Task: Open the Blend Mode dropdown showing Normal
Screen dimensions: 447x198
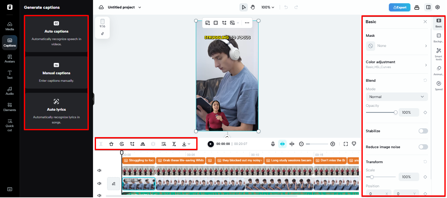Action: 396,96
